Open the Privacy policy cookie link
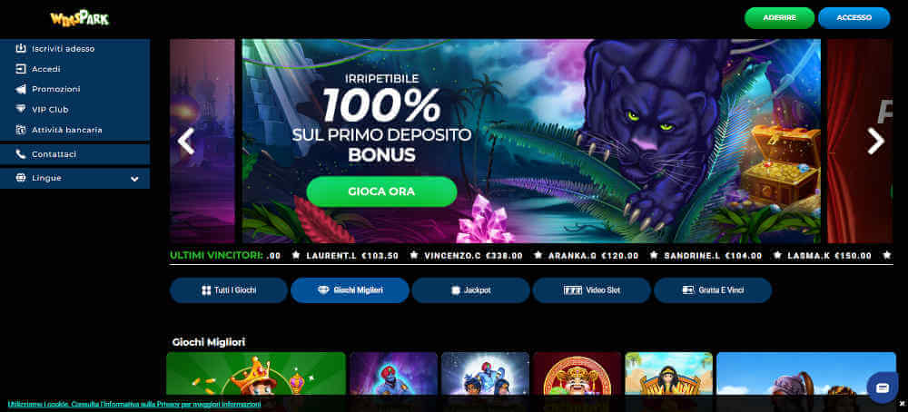This screenshot has height=412, width=908. [x=134, y=404]
